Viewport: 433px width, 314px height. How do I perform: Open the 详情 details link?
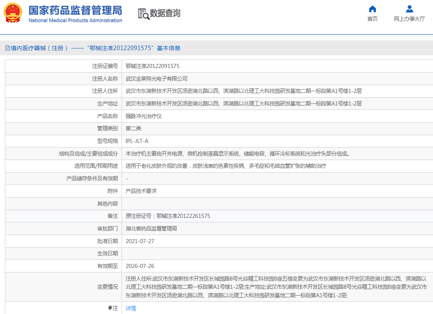131,308
